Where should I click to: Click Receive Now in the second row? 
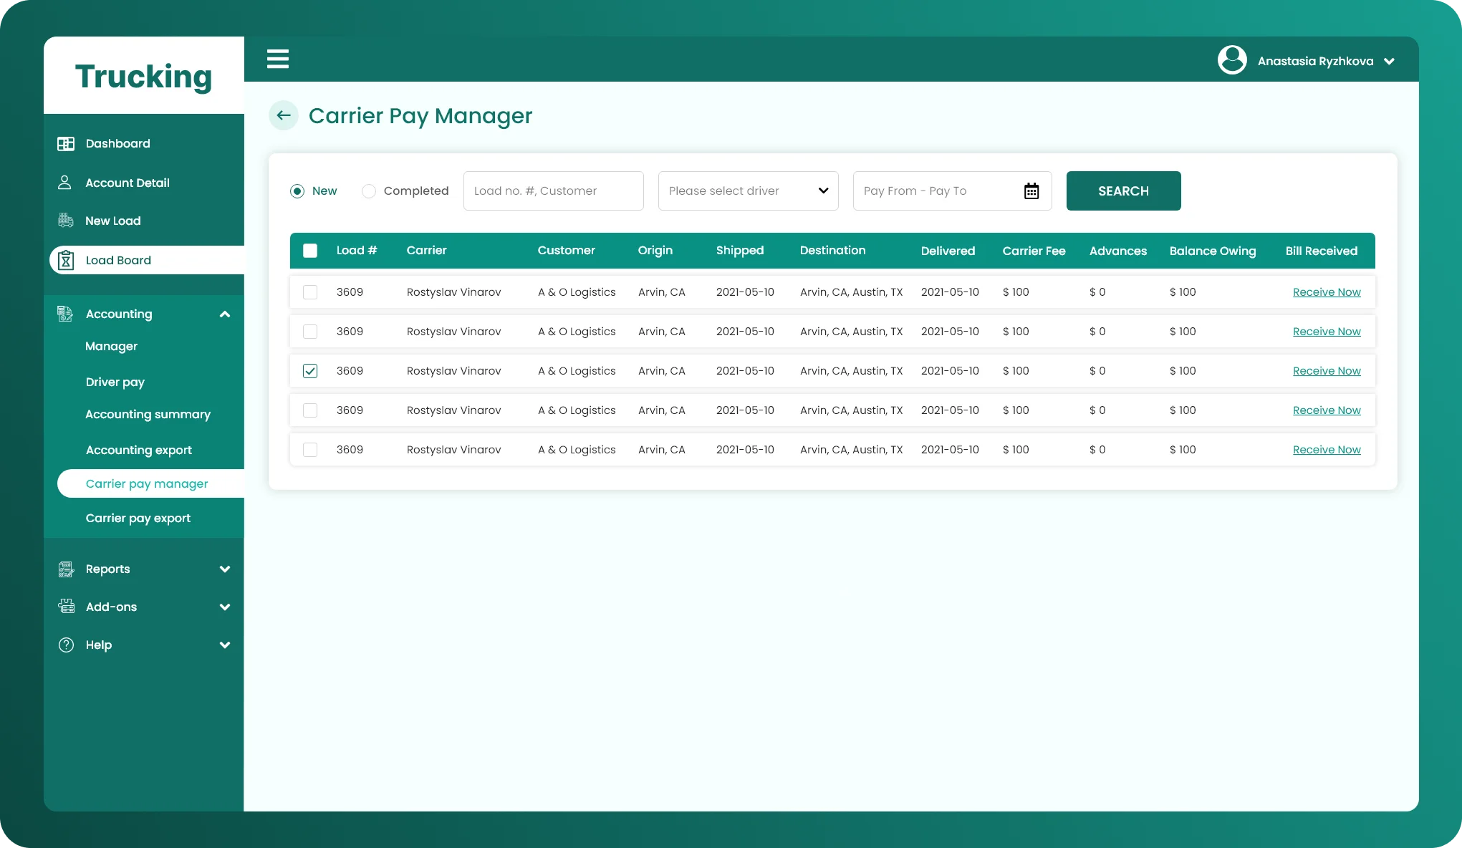pyautogui.click(x=1327, y=332)
